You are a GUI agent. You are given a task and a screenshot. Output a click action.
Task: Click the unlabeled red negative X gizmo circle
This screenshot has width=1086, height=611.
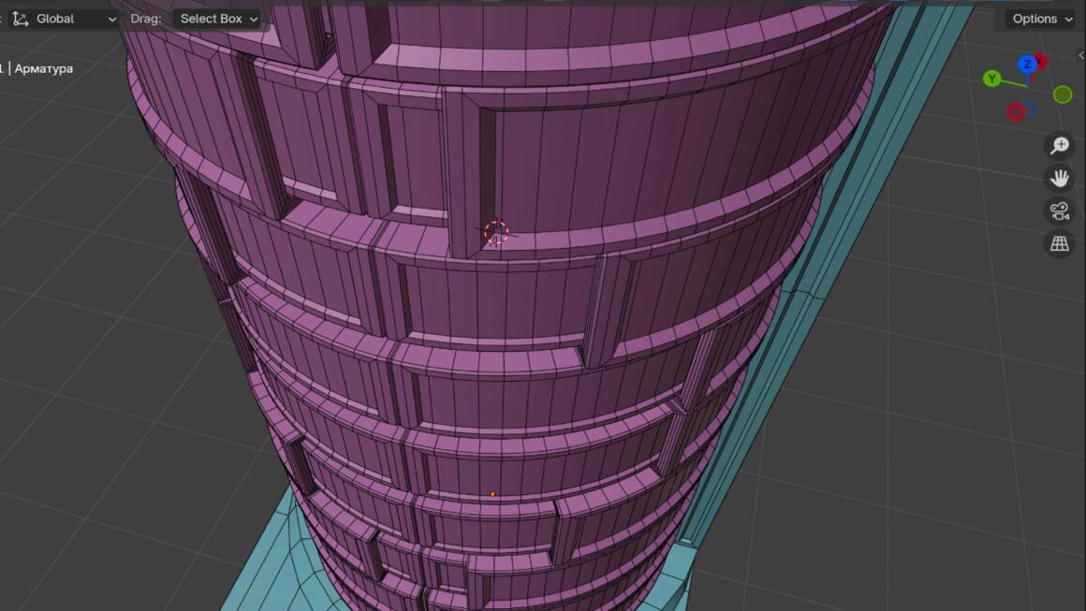[x=1016, y=112]
